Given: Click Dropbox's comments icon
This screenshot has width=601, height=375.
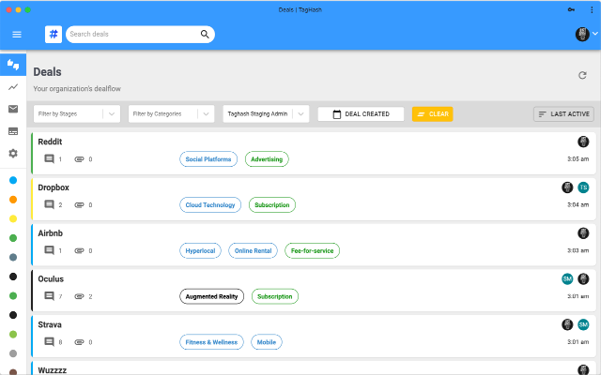Looking at the screenshot, I should 49,204.
